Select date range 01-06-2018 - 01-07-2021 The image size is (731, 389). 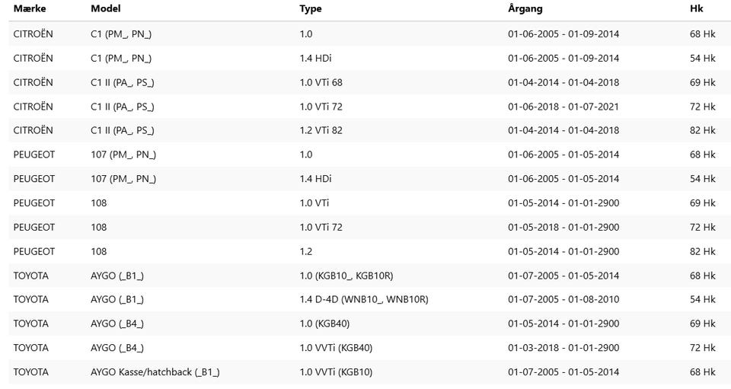563,107
